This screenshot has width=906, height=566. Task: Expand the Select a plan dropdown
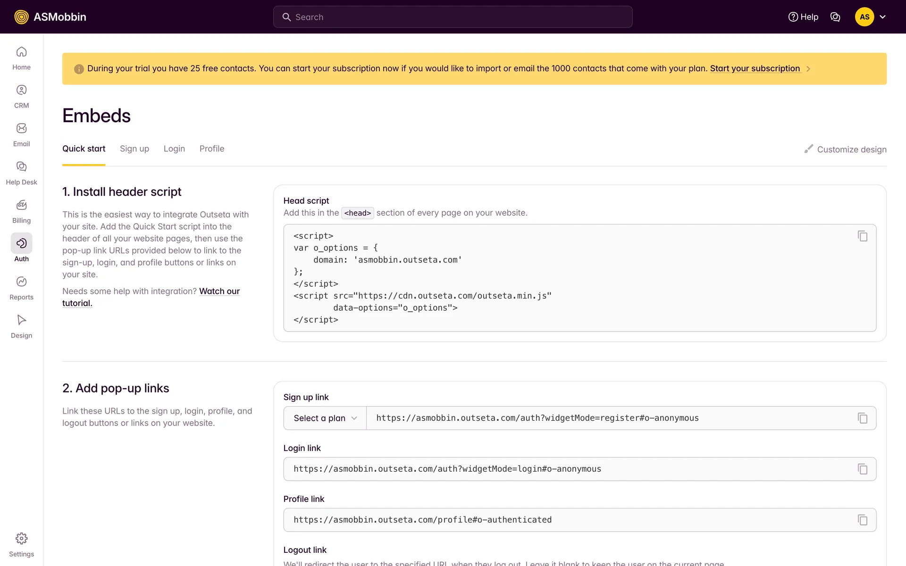pos(325,418)
